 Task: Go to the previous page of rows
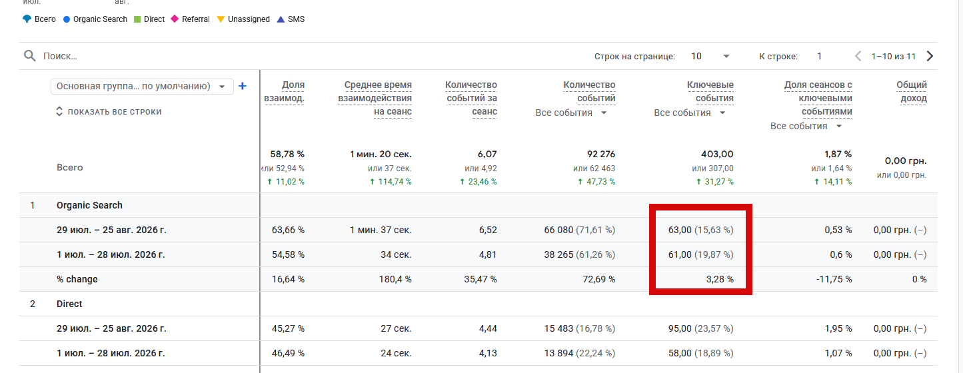[858, 56]
